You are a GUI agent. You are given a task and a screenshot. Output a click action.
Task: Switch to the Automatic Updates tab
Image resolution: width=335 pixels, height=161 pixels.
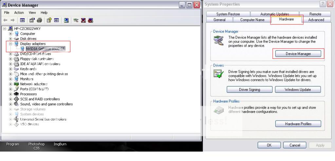click(x=274, y=14)
